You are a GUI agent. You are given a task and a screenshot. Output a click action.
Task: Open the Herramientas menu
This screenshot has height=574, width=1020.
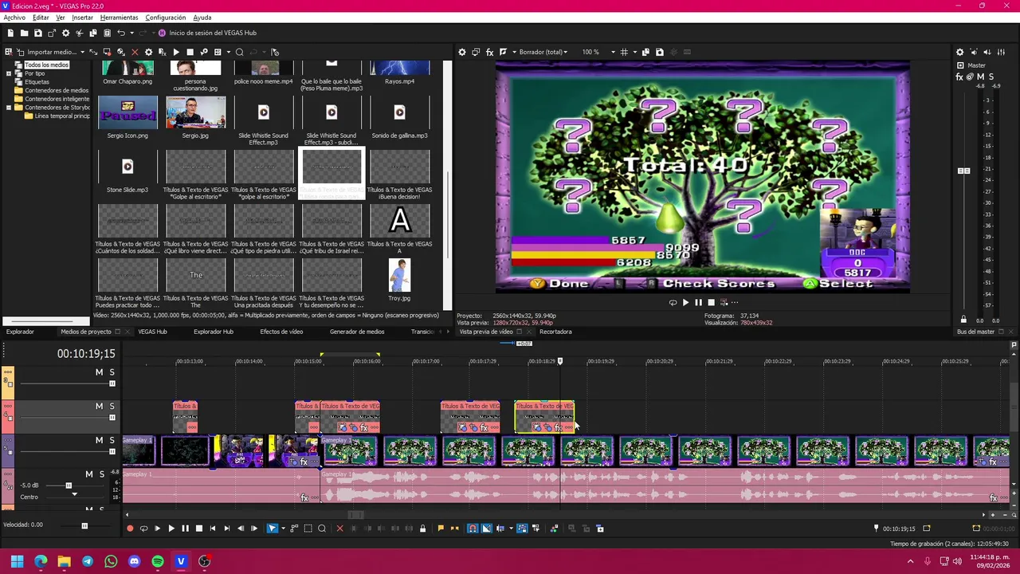click(x=119, y=17)
